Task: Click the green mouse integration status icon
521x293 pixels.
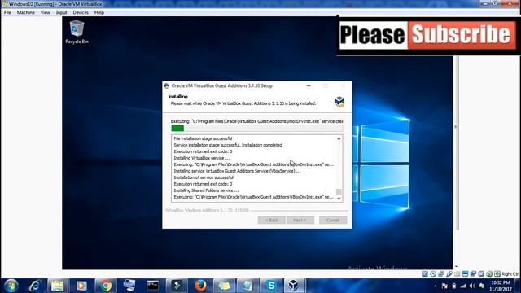Action: pyautogui.click(x=489, y=273)
